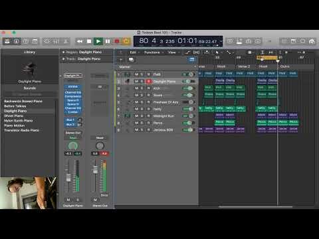The width and height of the screenshot is (319, 239).
Task: Select Before Talkies patch
Action: (x=15, y=106)
